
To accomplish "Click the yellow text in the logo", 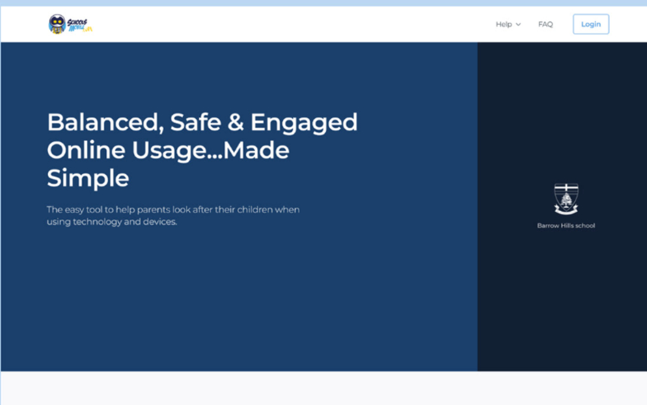I will [x=88, y=29].
